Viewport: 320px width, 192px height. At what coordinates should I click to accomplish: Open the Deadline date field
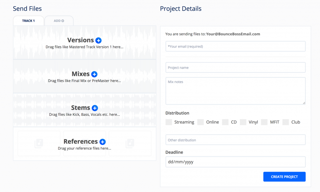click(235, 162)
